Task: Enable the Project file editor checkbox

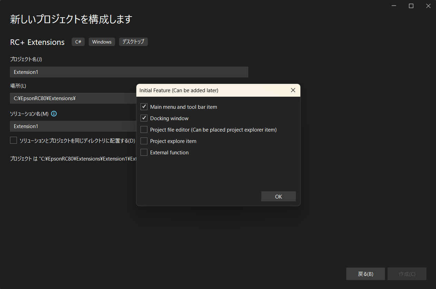Action: [144, 130]
